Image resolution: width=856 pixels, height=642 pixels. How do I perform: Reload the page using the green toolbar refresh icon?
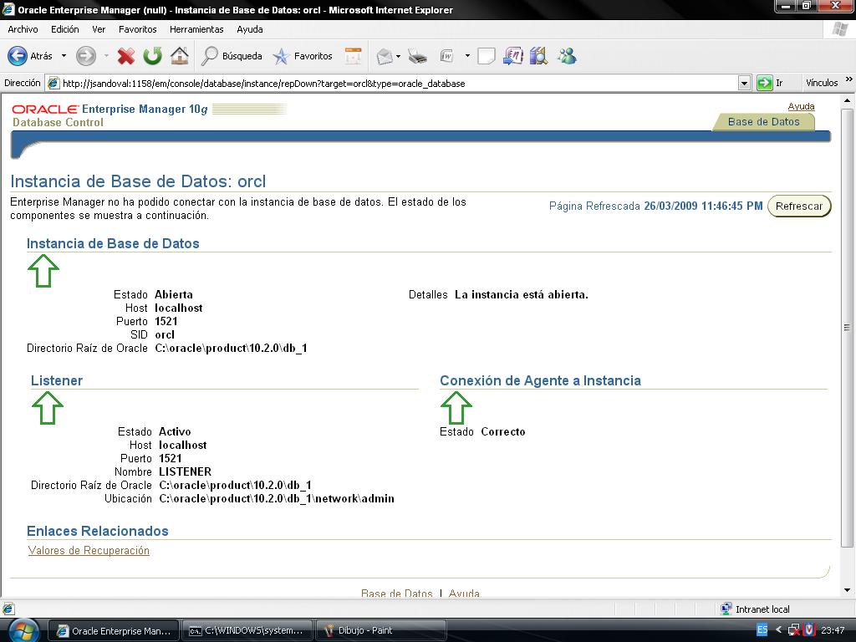153,56
